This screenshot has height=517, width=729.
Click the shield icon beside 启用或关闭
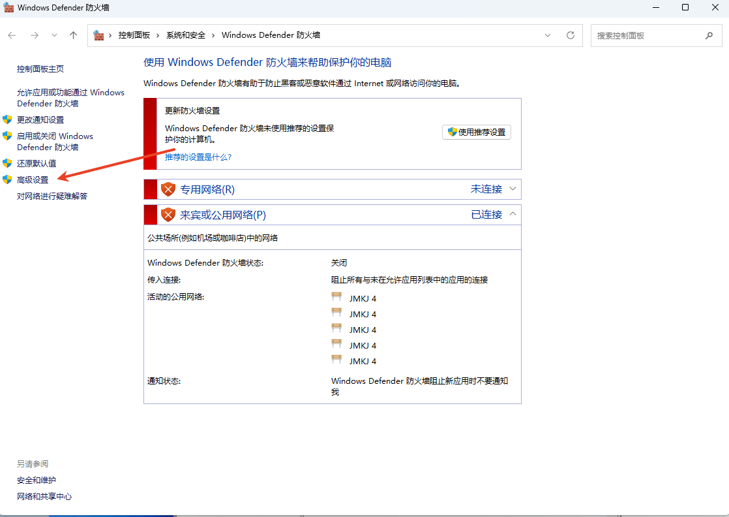pyautogui.click(x=7, y=136)
